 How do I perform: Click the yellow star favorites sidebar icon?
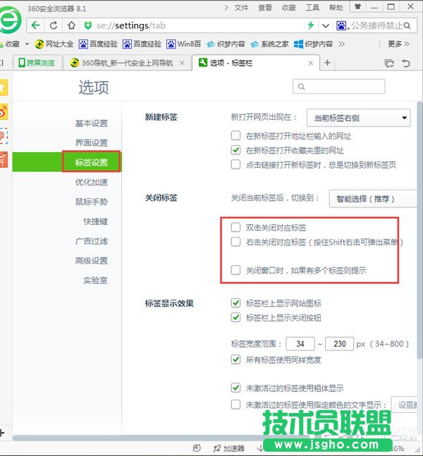click(x=4, y=87)
